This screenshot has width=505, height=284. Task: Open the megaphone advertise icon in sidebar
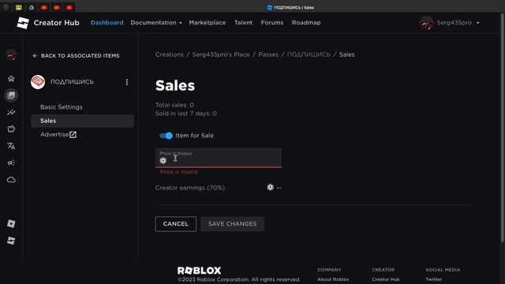click(11, 163)
